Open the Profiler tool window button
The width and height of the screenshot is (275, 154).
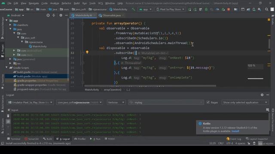80,139
